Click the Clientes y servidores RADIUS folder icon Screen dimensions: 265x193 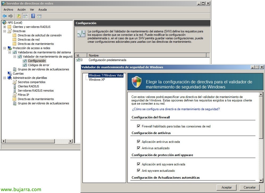click(10, 27)
